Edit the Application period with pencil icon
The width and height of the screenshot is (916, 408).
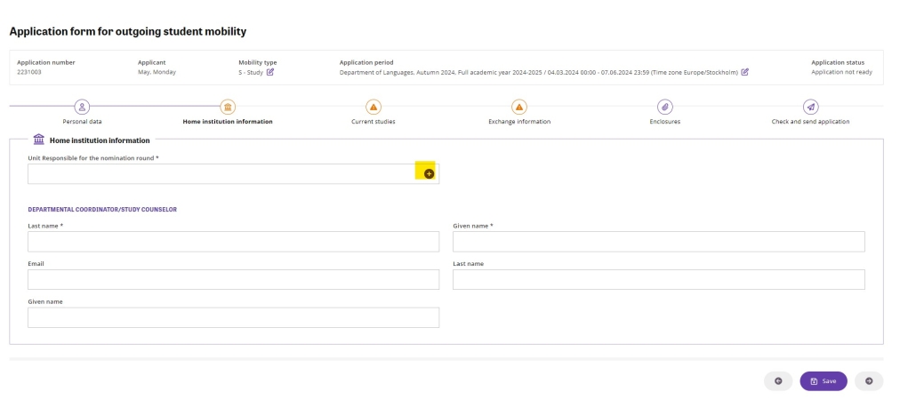pos(744,72)
